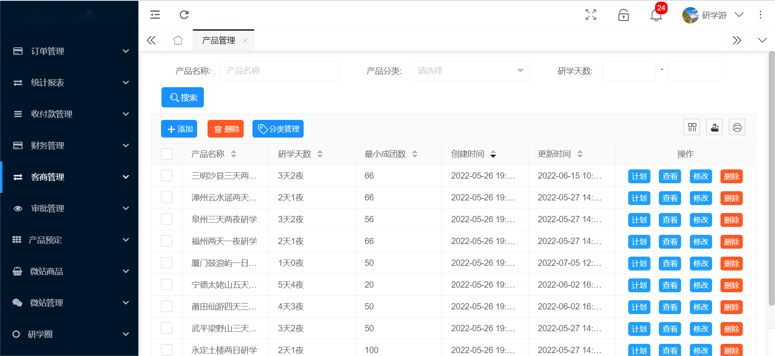The image size is (775, 356).
Task: Open 收付款管理 menu item
Action: [x=69, y=114]
